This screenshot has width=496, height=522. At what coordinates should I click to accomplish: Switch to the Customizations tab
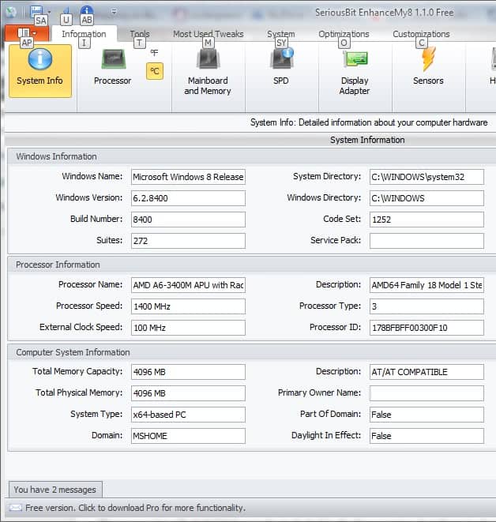(x=421, y=34)
